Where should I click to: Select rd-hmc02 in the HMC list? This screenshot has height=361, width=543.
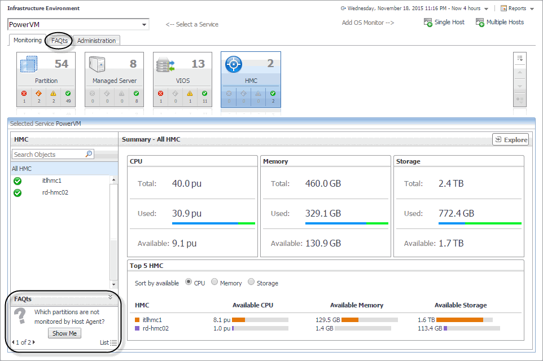(54, 192)
